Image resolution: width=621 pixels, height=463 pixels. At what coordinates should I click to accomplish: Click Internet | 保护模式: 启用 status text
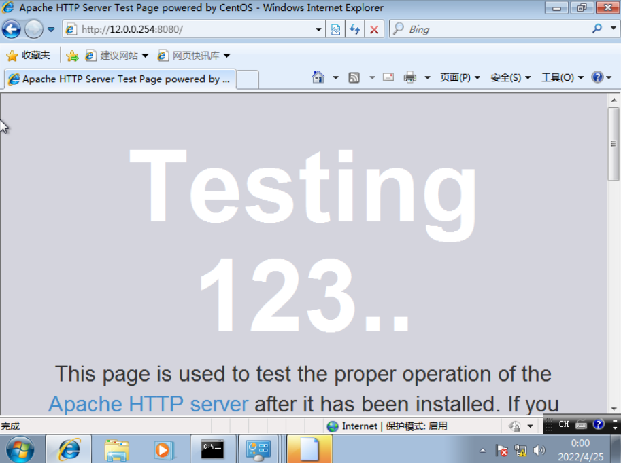[x=395, y=426]
